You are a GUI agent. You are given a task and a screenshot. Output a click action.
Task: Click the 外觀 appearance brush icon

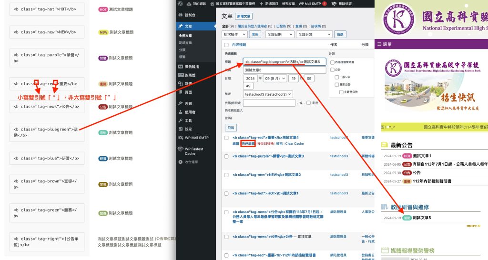(181, 103)
